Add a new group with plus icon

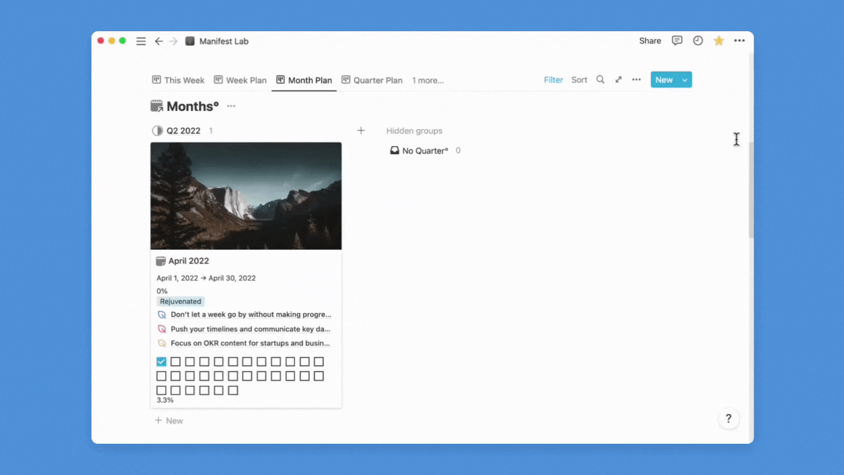pos(361,131)
